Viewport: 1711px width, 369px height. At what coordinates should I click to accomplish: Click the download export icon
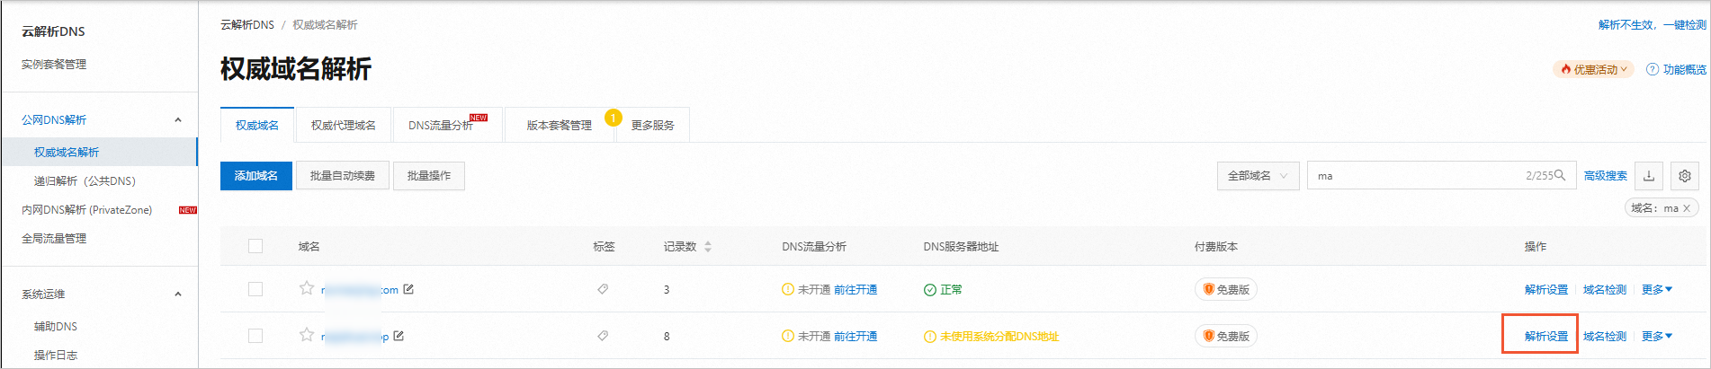click(x=1649, y=176)
